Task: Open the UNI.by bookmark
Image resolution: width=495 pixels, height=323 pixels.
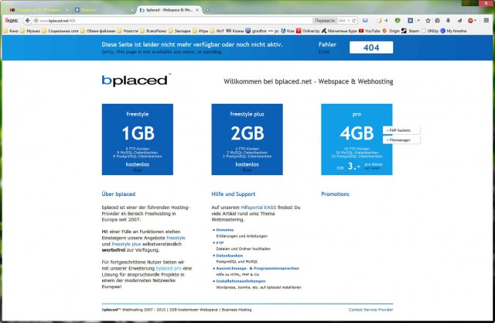Action: point(430,31)
